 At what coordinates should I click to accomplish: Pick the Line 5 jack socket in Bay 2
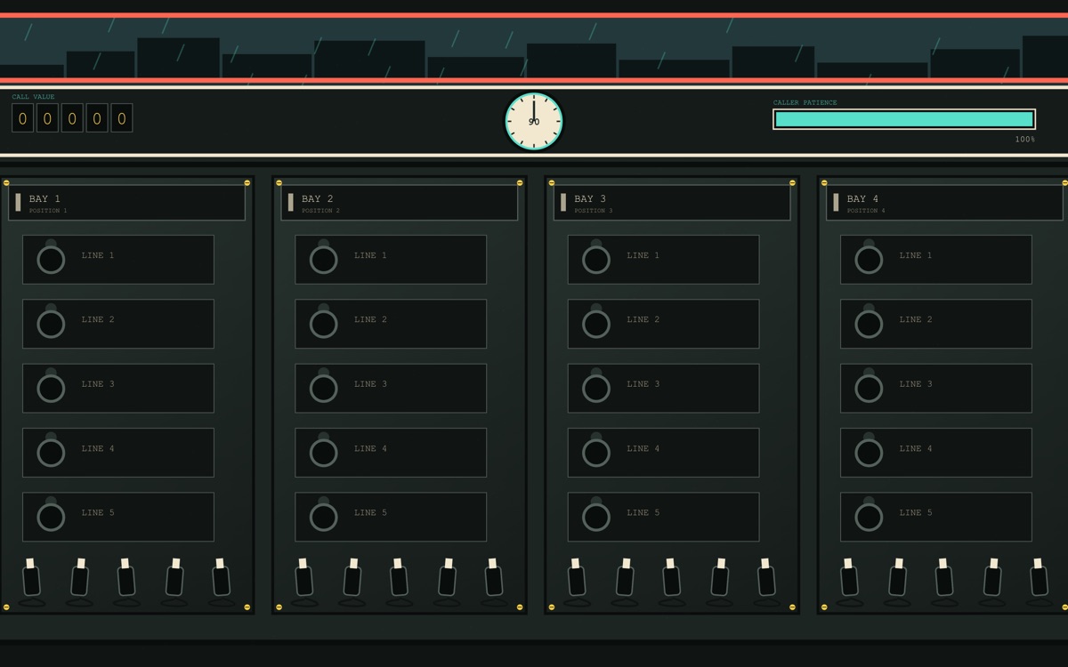pos(323,517)
